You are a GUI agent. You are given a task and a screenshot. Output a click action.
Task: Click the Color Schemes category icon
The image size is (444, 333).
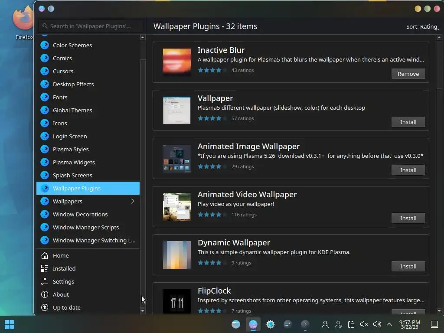[x=45, y=45]
